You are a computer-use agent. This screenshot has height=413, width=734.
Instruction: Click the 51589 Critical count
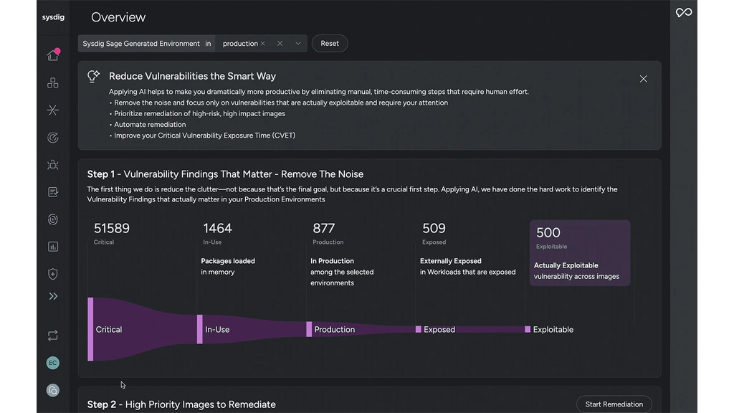pyautogui.click(x=111, y=228)
